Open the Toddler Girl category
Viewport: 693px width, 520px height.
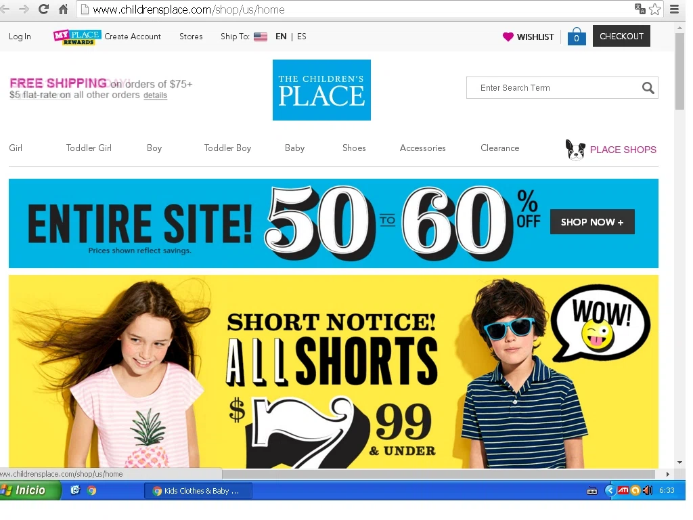pyautogui.click(x=89, y=148)
